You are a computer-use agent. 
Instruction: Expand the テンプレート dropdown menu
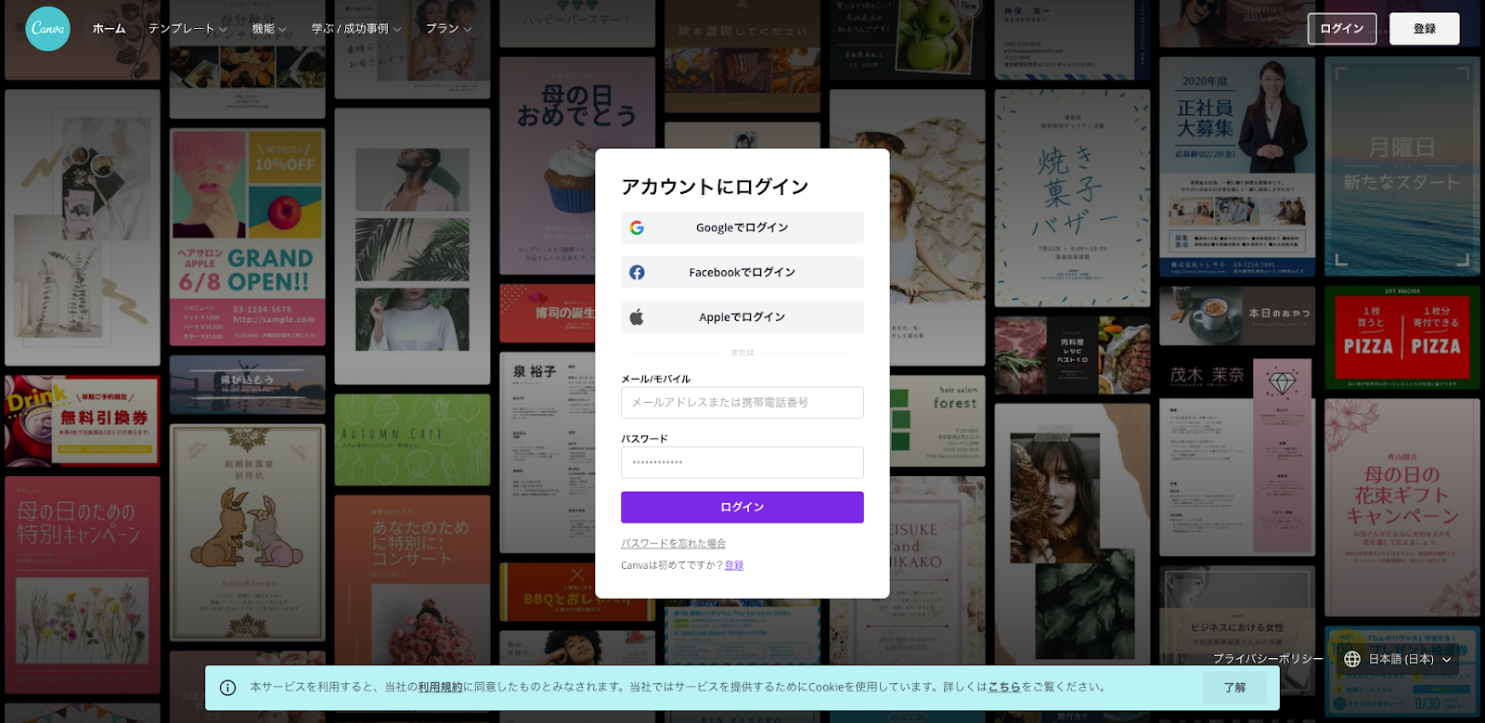click(x=187, y=29)
